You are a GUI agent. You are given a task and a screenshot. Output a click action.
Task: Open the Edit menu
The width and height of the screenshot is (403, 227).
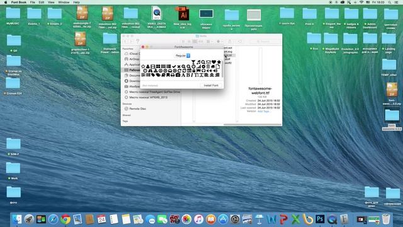coord(42,2)
